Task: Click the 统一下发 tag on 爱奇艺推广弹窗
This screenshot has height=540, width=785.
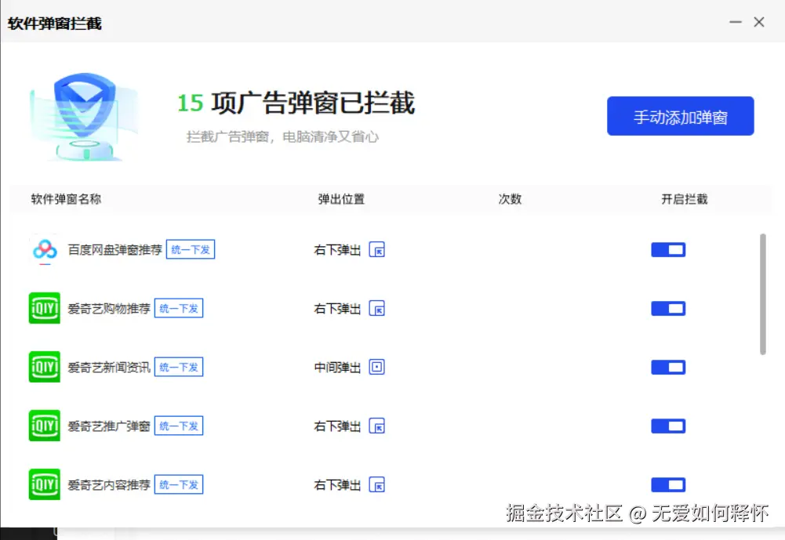Action: [179, 426]
